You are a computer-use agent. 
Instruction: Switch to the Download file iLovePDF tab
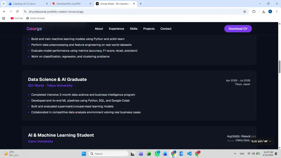pyautogui.click(x=71, y=4)
